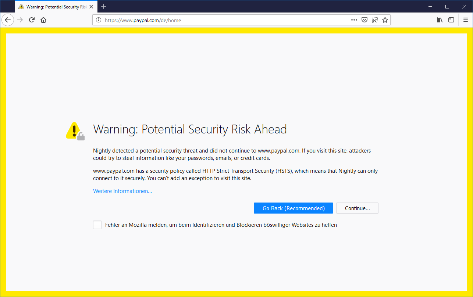This screenshot has width=473, height=297.
Task: Bookmark this page with the star
Action: [385, 20]
